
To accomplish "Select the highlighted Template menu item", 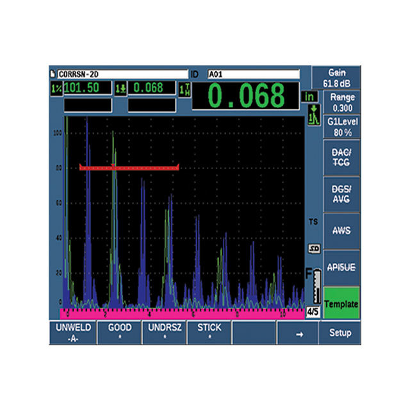I will pos(341,303).
